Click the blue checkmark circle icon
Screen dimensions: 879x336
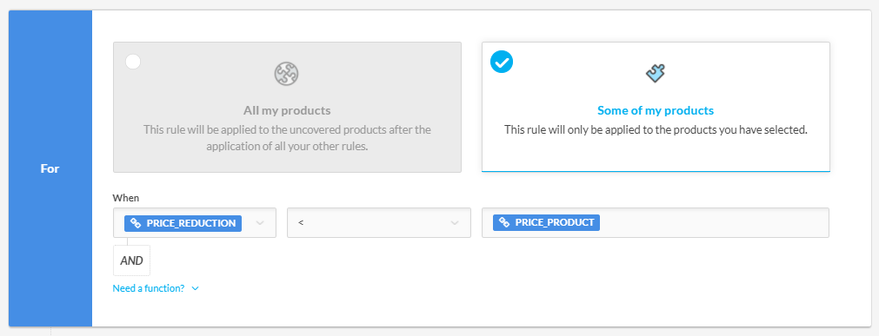tap(502, 63)
